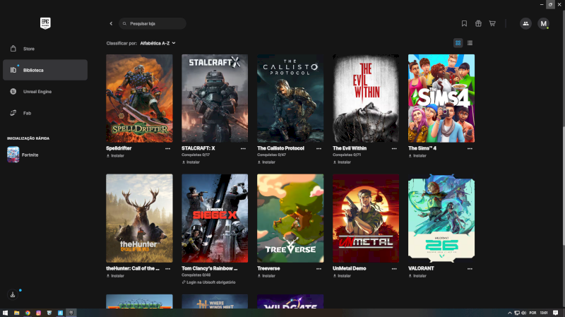Open Rainbow Six Siege X cover art
This screenshot has height=317, width=565.
click(x=215, y=218)
